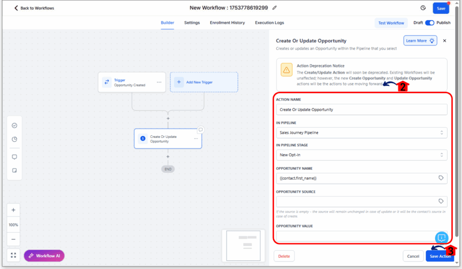Click the fit-to-screen expand icon
This screenshot has width=462, height=269.
pos(14,255)
